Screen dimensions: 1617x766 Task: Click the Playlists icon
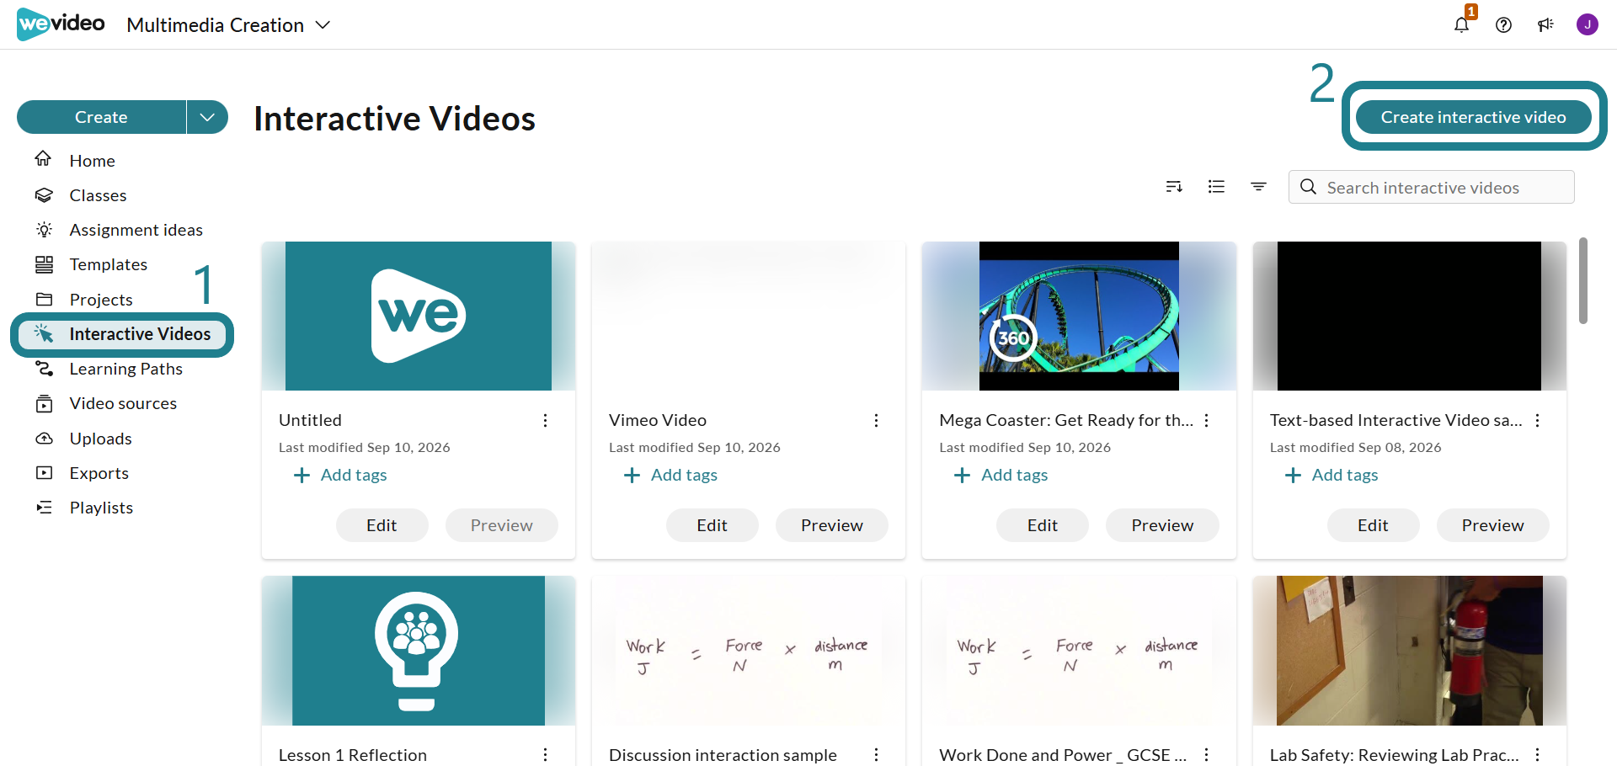44,508
